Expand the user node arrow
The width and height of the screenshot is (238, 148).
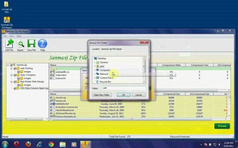tap(95, 66)
